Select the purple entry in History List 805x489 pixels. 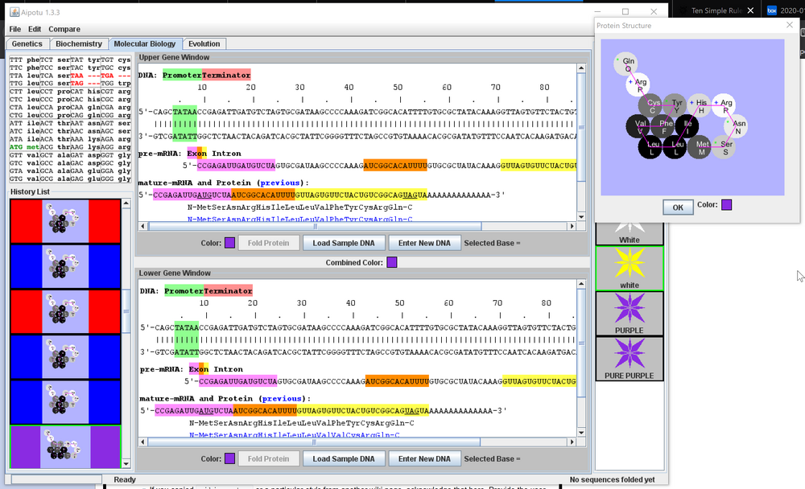[x=64, y=446]
